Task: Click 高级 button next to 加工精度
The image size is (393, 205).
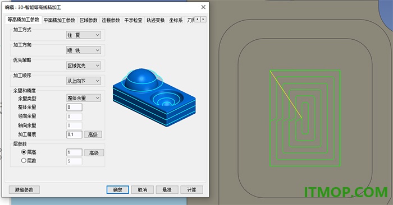Action: (x=93, y=134)
